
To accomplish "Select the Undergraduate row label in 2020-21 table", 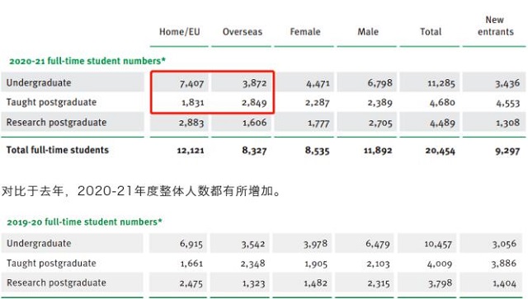I will (x=39, y=82).
